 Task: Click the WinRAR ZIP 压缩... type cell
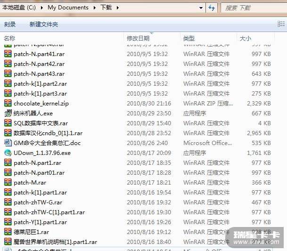pyautogui.click(x=208, y=104)
